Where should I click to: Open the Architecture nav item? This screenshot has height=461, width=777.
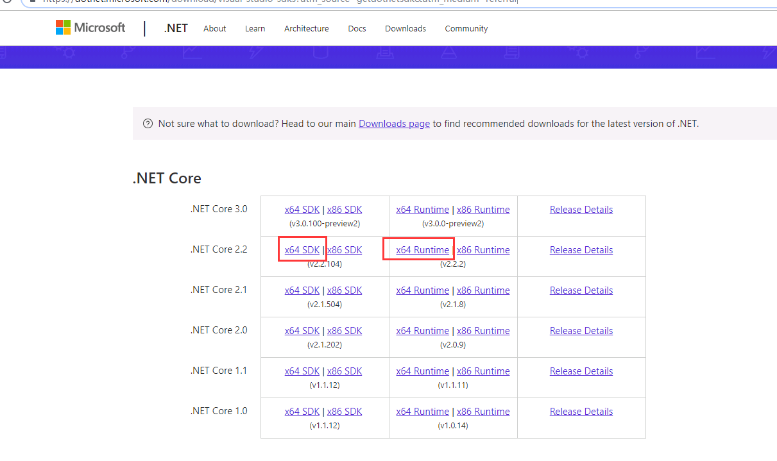pos(307,28)
